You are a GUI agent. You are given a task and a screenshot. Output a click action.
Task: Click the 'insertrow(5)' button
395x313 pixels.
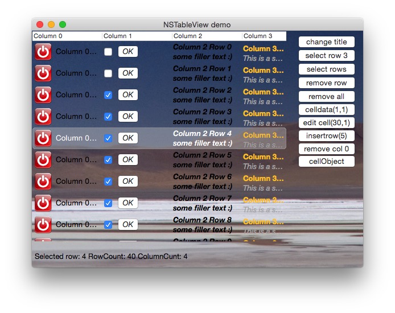(327, 136)
